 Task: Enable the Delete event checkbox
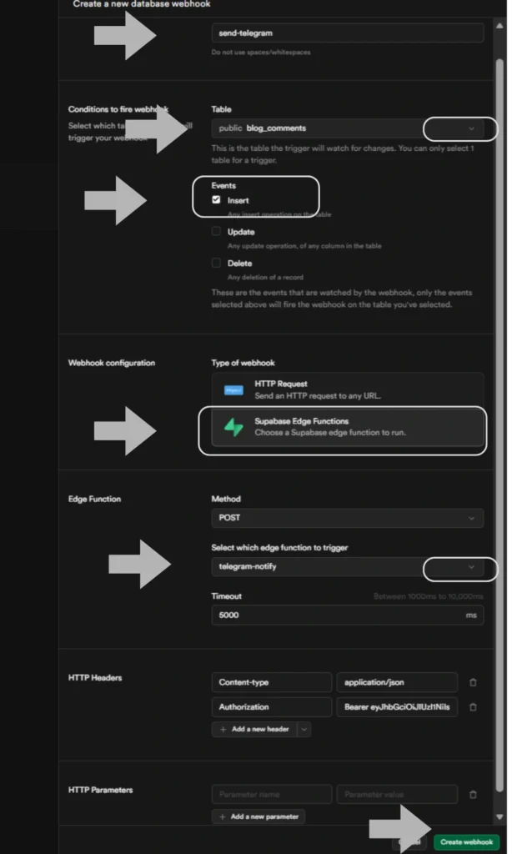(x=216, y=263)
